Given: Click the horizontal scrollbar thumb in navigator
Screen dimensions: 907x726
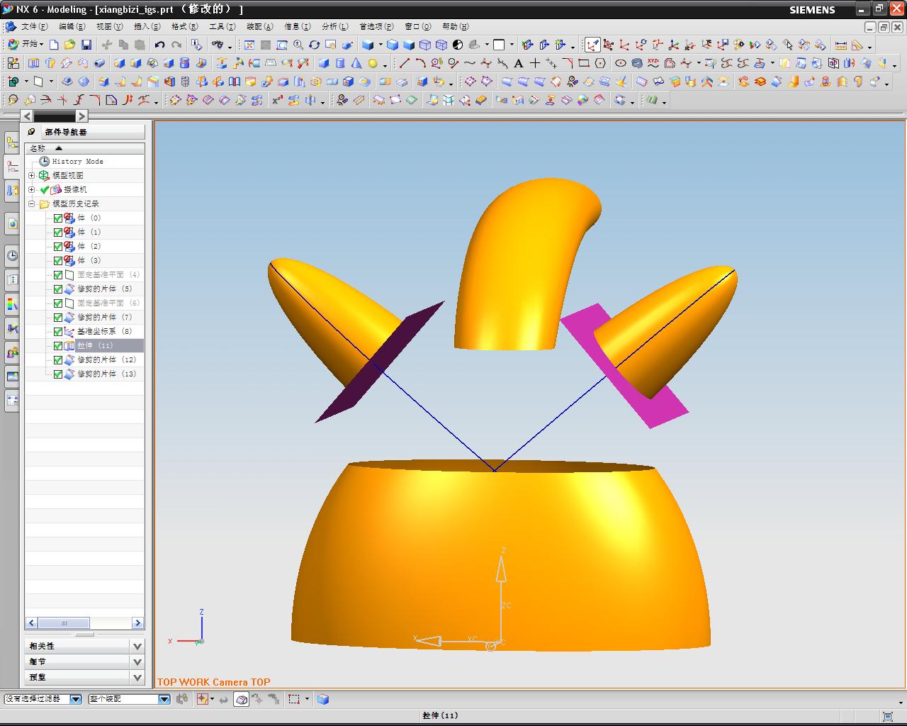Looking at the screenshot, I should coord(64,623).
